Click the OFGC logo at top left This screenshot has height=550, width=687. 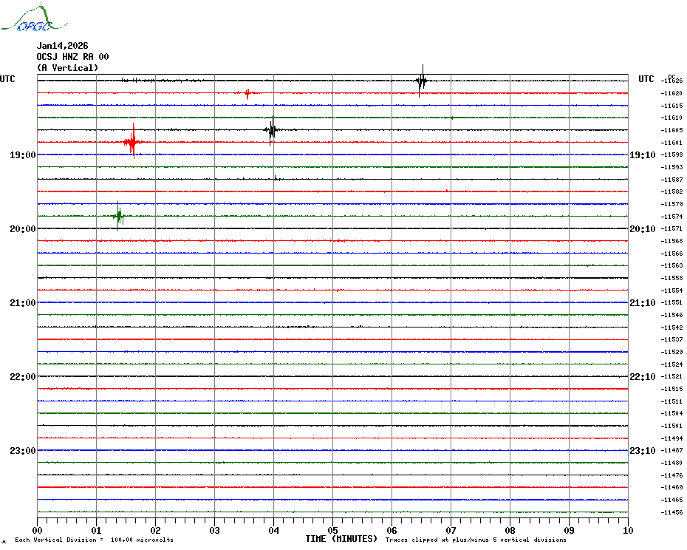35,18
